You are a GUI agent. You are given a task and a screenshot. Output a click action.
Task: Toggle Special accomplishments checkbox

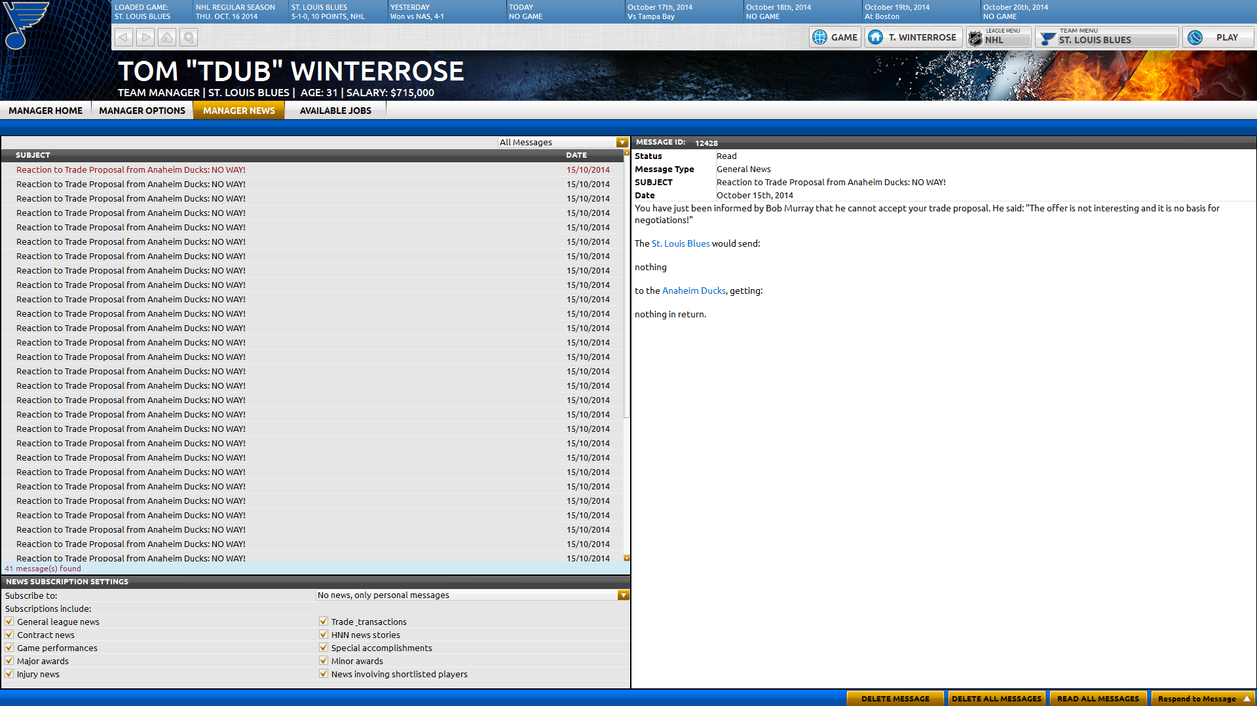coord(324,647)
